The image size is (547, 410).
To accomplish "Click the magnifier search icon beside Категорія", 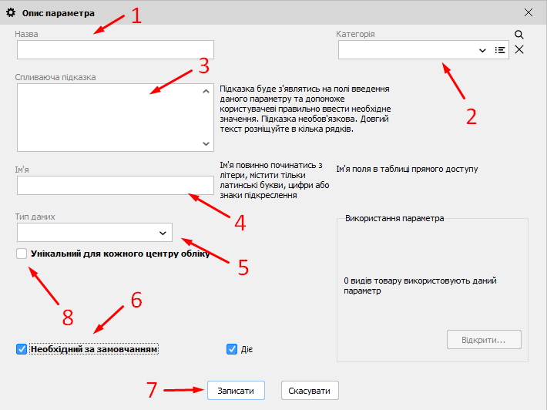I will pos(519,35).
